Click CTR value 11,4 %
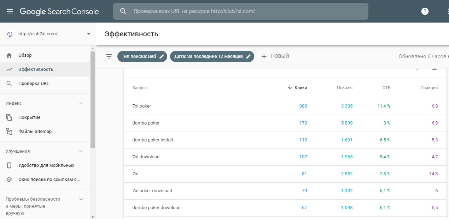Viewport: 449px width, 219px height. 384,106
